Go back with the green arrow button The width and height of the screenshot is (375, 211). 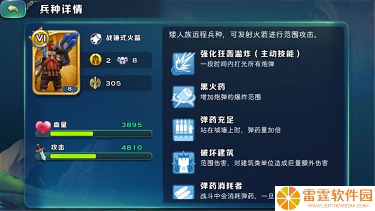13,9
